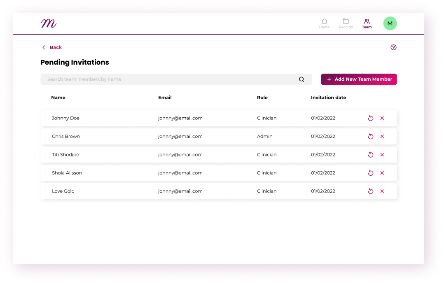Resend invitation for Love Gold
The width and height of the screenshot is (444, 284).
370,191
